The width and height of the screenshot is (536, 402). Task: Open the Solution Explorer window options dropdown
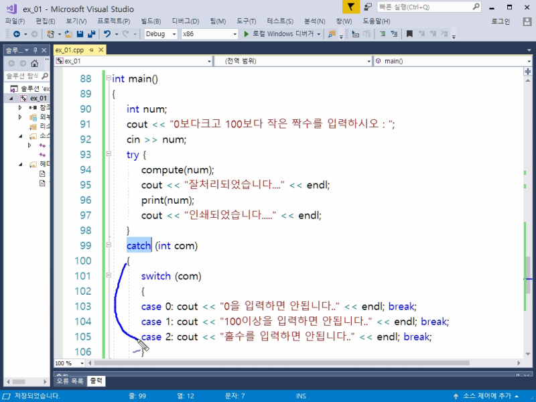[27, 50]
